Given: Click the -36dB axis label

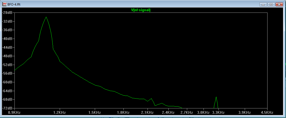Looking at the screenshot, I should [x=7, y=30].
